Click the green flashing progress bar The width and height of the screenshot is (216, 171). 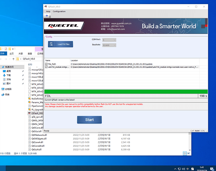click(126, 92)
